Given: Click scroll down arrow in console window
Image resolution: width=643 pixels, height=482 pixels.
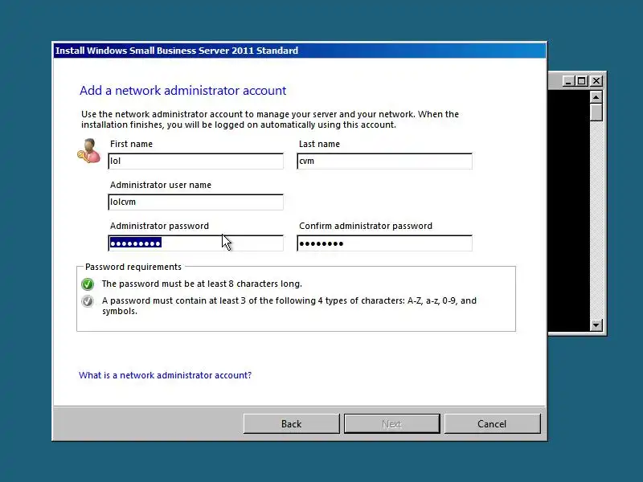Looking at the screenshot, I should pos(596,325).
